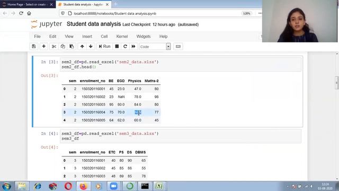Viewport: 339px width, 191px height.
Task: Open the Widgets menu
Action: coord(144,37)
